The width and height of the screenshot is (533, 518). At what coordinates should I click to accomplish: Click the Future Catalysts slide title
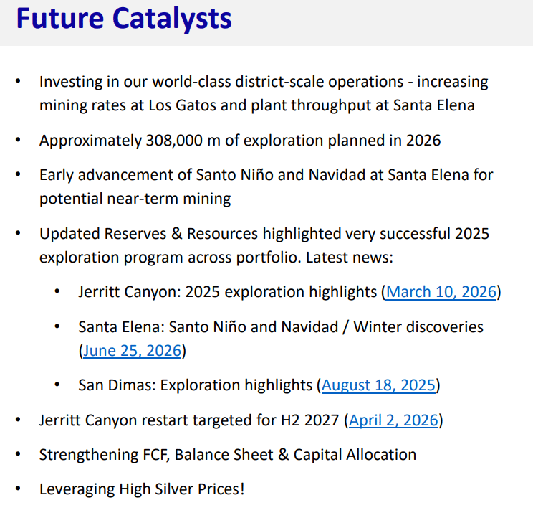tap(124, 19)
